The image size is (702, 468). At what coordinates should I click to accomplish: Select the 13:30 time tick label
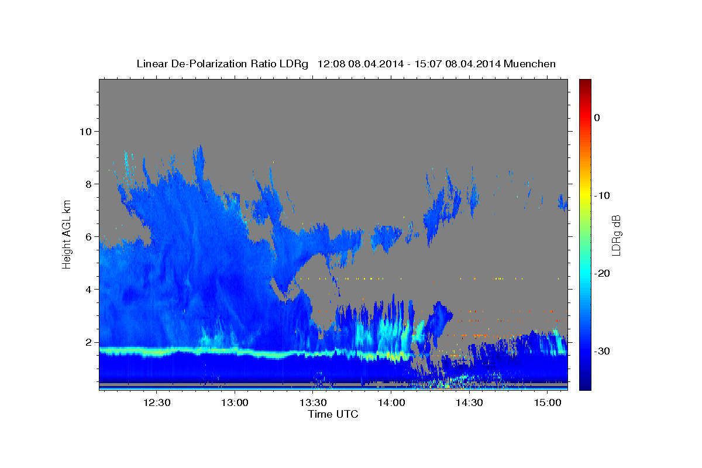click(x=313, y=402)
